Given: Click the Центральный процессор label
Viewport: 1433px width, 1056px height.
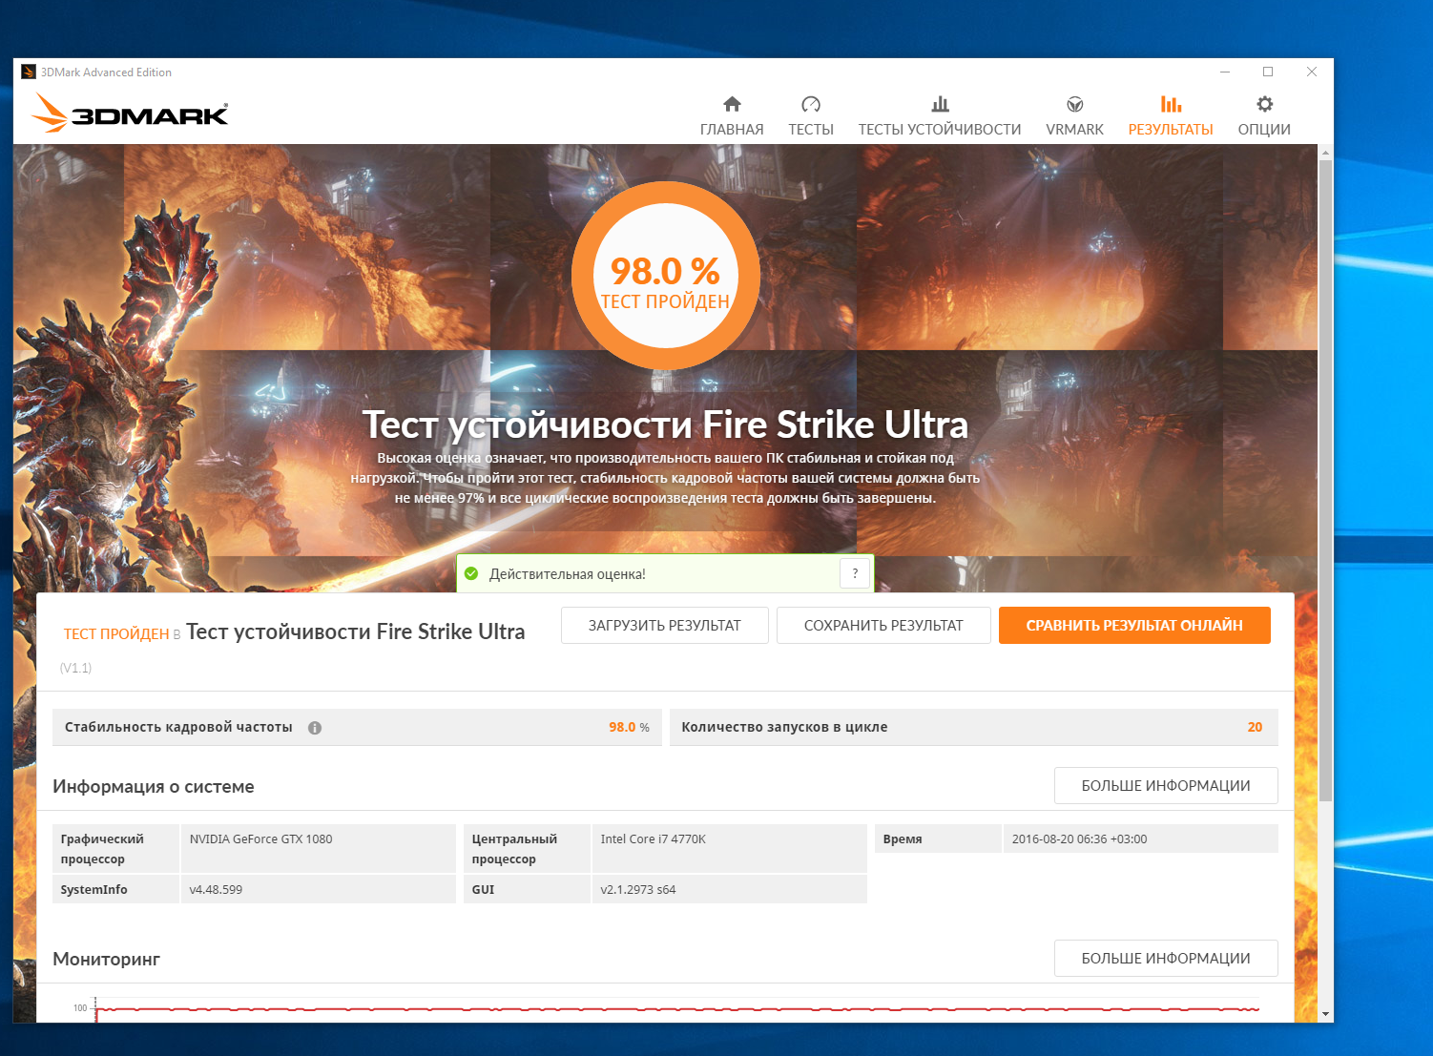Looking at the screenshot, I should click(514, 849).
